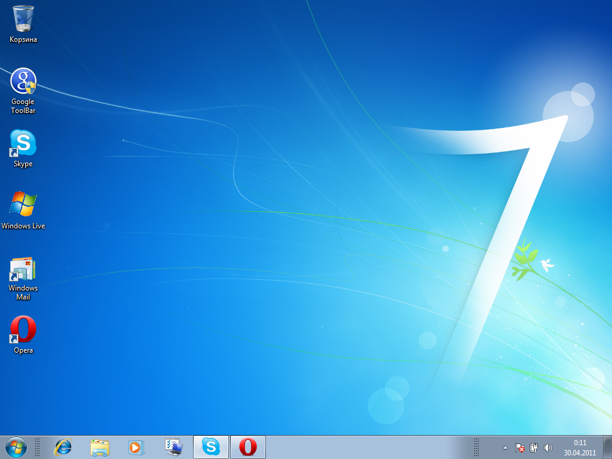Select the Skype desktop shortcut

click(23, 144)
